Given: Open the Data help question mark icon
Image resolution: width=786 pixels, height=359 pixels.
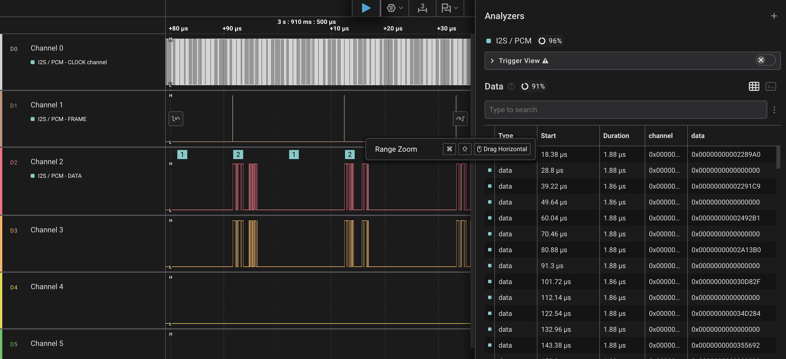Looking at the screenshot, I should (511, 86).
